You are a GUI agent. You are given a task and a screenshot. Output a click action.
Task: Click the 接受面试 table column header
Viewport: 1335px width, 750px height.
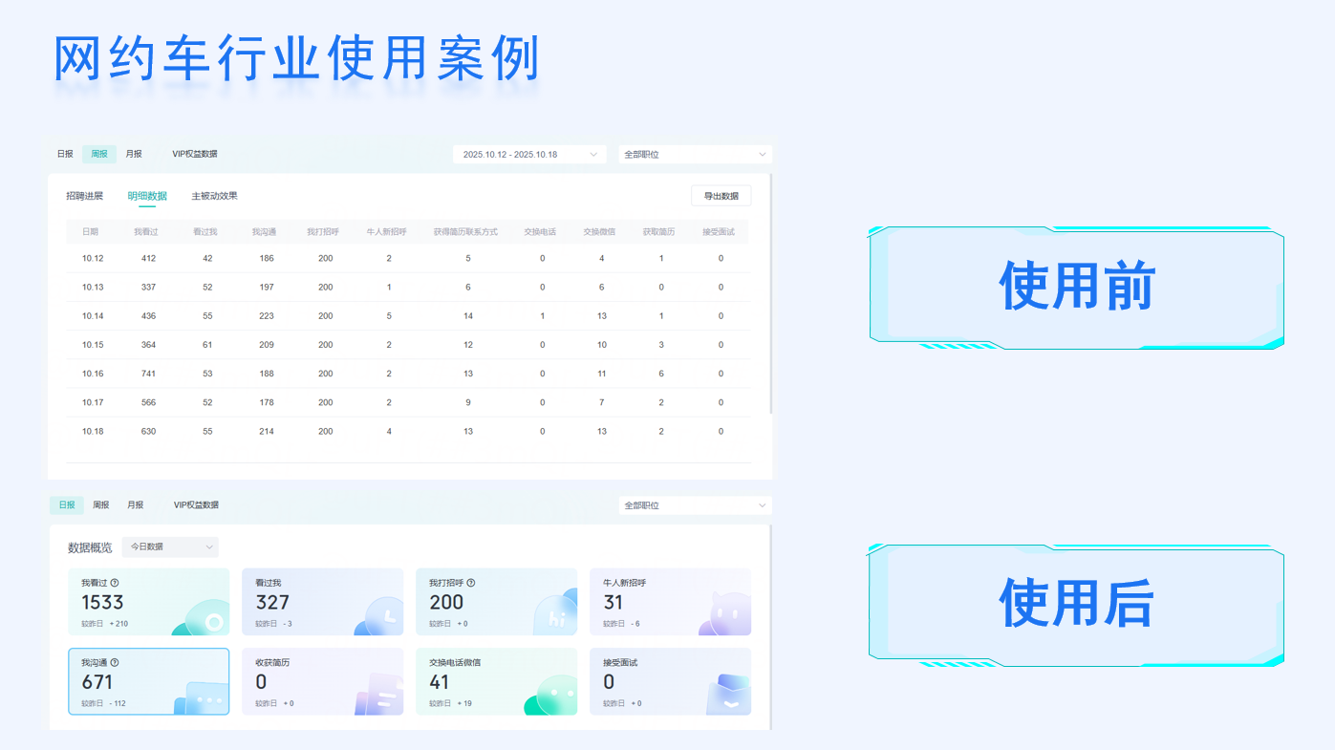(x=719, y=232)
